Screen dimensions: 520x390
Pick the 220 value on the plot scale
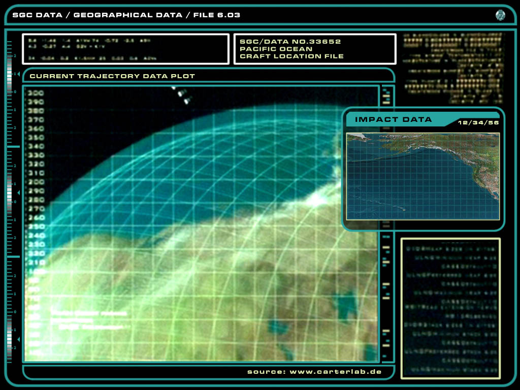pos(36,253)
